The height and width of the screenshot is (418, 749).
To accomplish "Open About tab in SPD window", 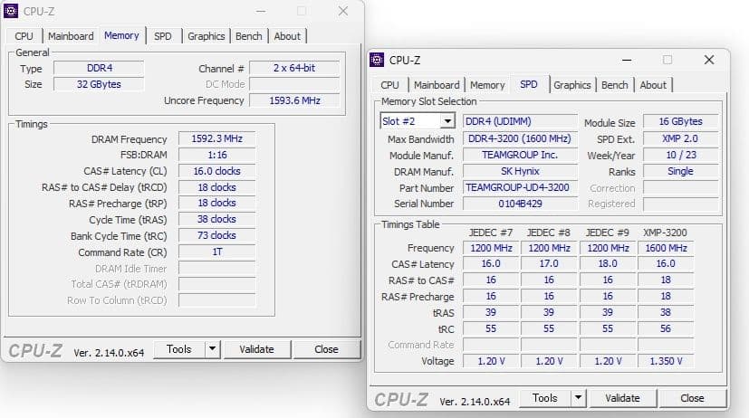I will pos(653,85).
